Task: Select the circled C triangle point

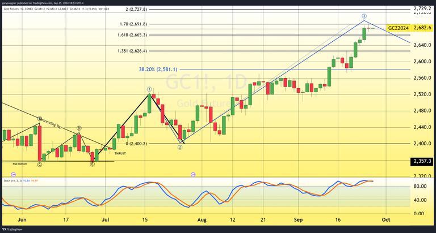Action: (39, 165)
